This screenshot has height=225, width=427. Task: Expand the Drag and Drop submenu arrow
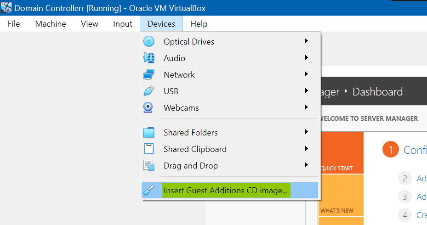[x=307, y=165]
